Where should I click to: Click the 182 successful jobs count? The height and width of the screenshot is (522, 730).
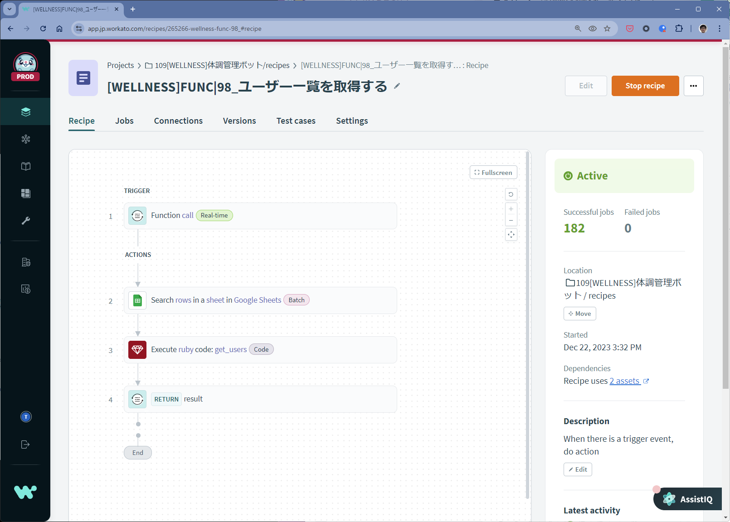tap(574, 228)
